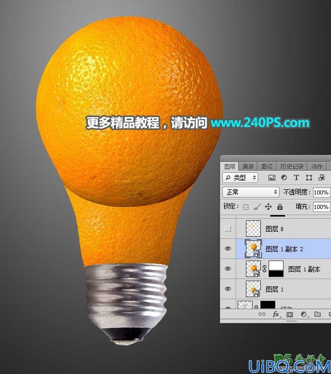Select the 图层 1 副本 layer mask thumbnail
The height and width of the screenshot is (374, 331).
[x=276, y=269]
